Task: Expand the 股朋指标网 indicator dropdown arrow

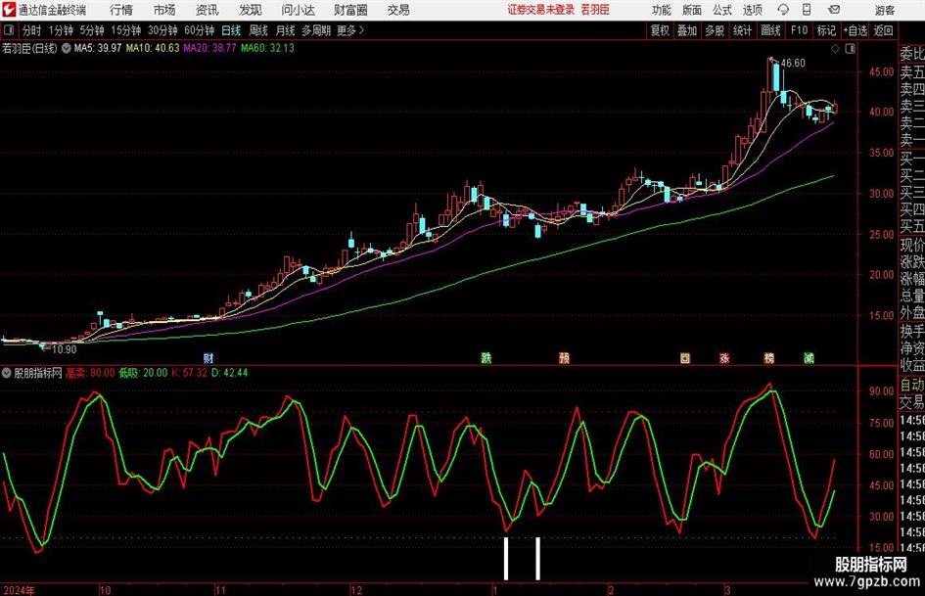Action: coord(7,373)
